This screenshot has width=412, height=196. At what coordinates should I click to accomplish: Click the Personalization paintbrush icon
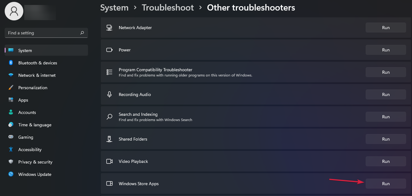point(11,88)
